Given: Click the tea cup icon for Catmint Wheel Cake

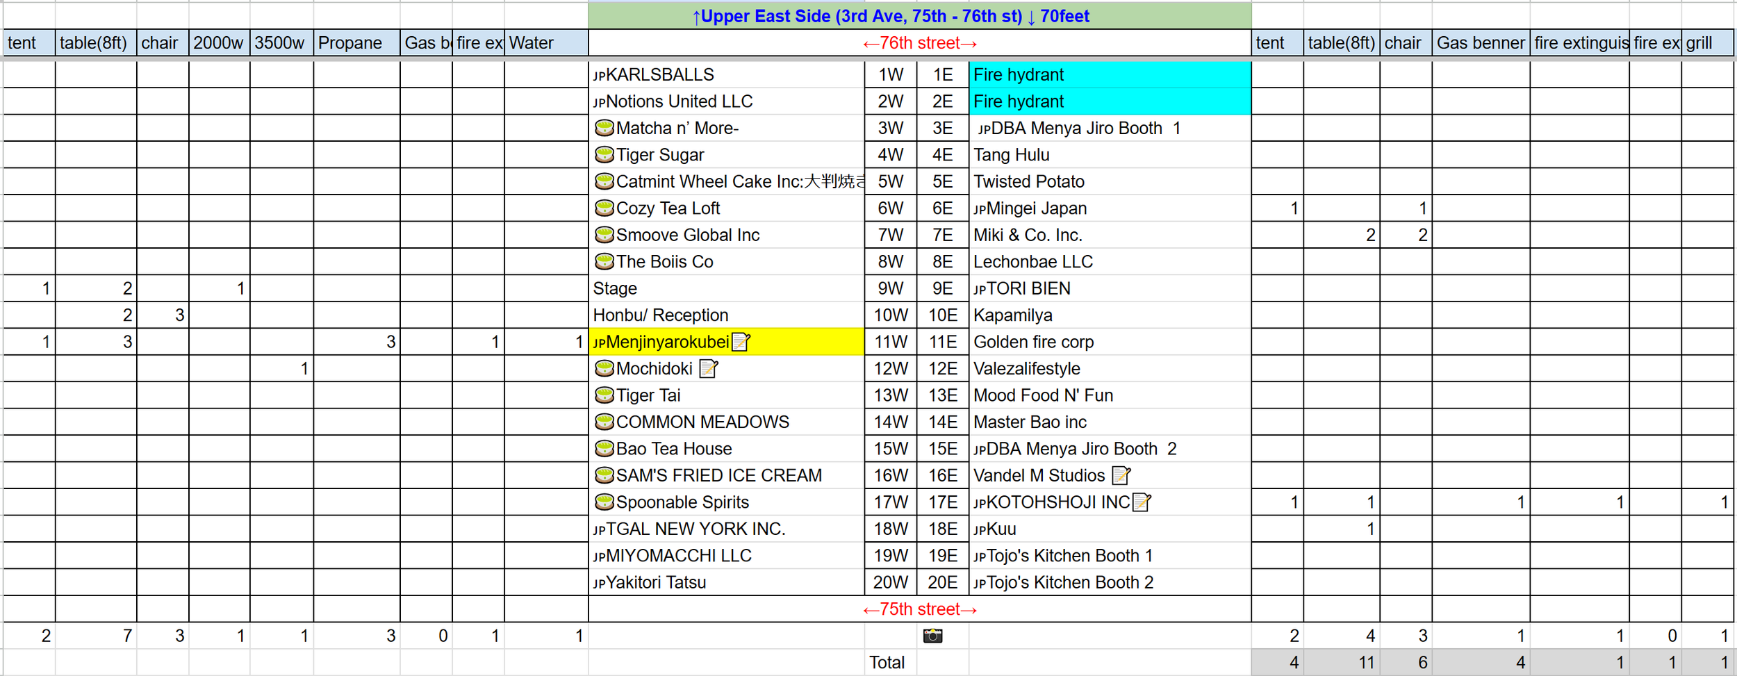Looking at the screenshot, I should pos(604,181).
